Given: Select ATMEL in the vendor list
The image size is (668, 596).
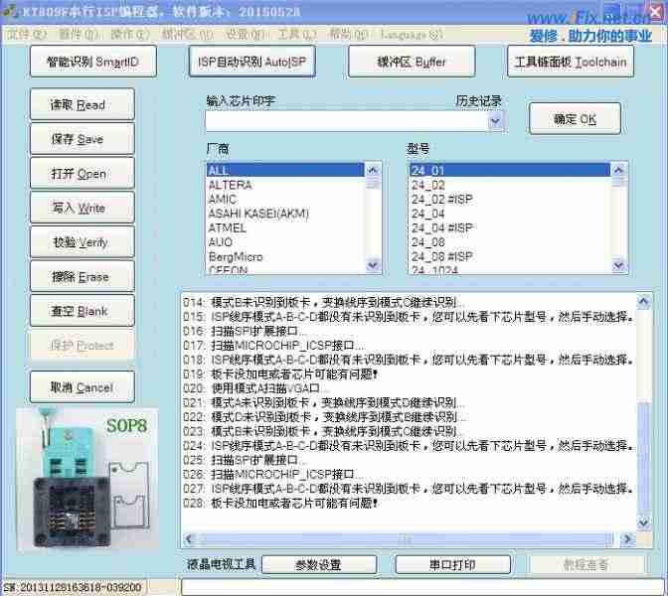Looking at the screenshot, I should (x=285, y=227).
